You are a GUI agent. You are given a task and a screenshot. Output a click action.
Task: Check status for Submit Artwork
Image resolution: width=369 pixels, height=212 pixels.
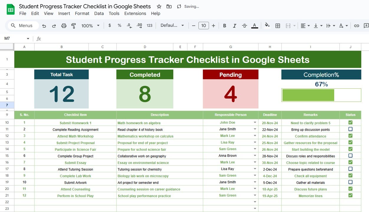click(350, 182)
